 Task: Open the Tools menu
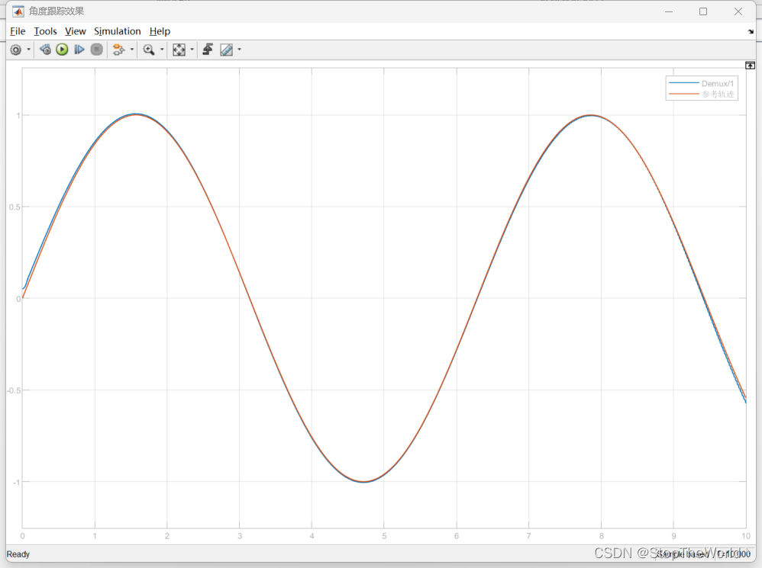45,31
